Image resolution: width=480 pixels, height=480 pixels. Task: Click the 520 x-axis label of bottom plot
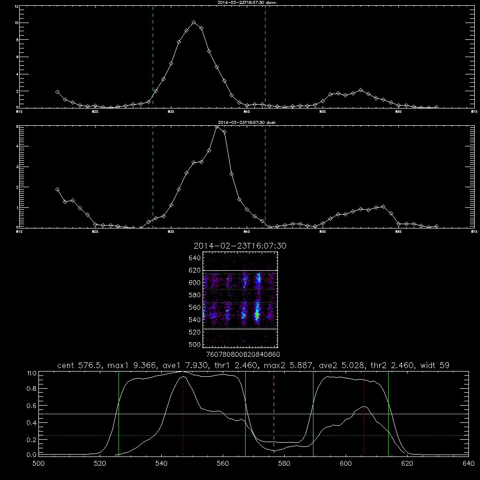coord(100,464)
